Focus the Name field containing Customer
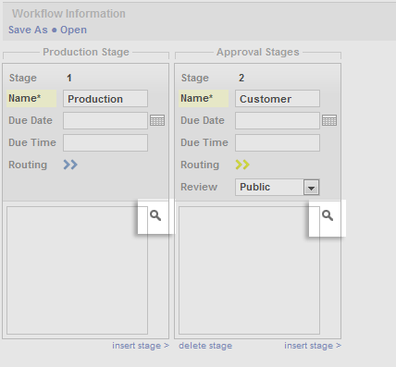This screenshot has height=367, width=396. (278, 99)
